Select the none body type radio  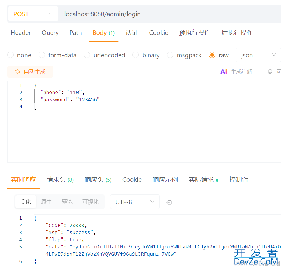click(11, 55)
